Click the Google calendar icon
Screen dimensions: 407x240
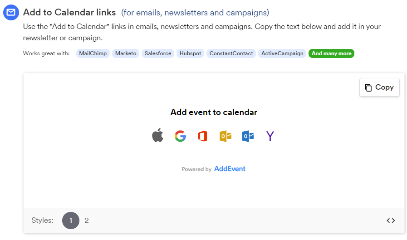(x=180, y=136)
